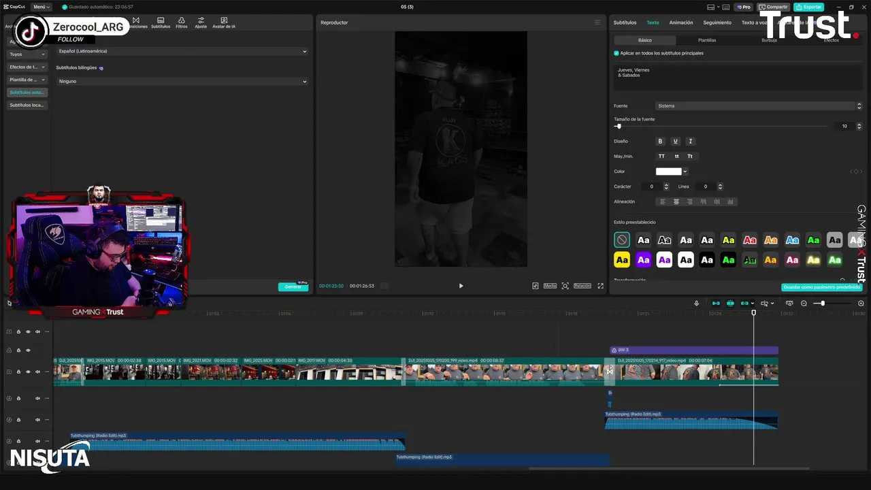Click the Generar button
This screenshot has height=490, width=871.
click(293, 287)
